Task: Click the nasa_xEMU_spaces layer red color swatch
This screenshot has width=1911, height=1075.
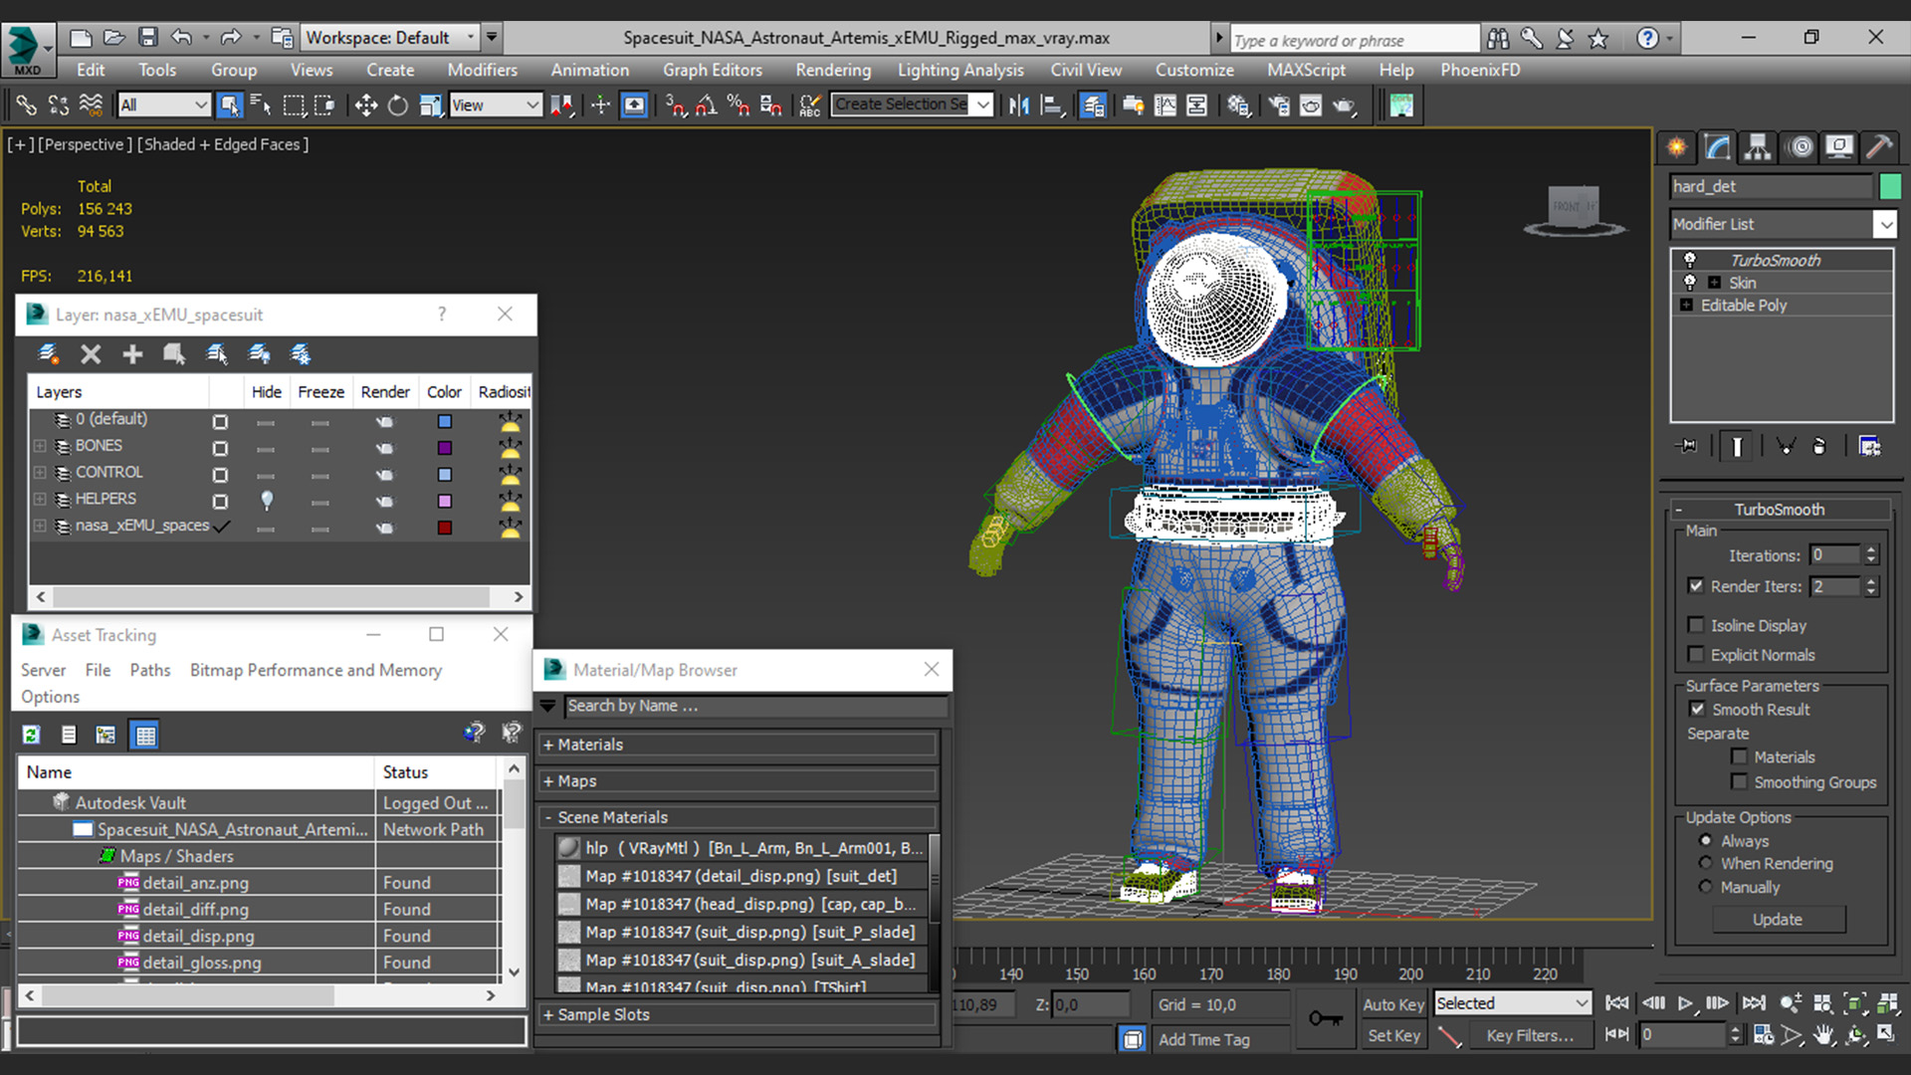Action: click(445, 528)
